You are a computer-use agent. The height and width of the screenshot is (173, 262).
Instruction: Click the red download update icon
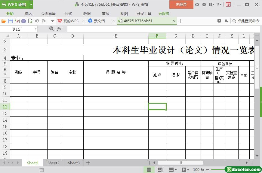228,5
